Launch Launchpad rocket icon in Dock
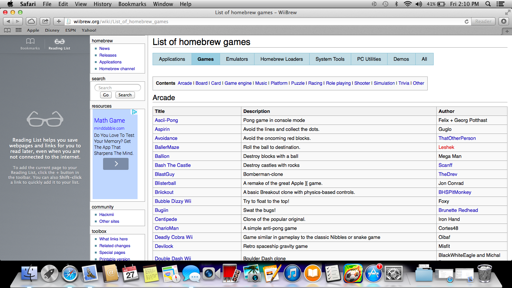This screenshot has height=288, width=512. 49,274
